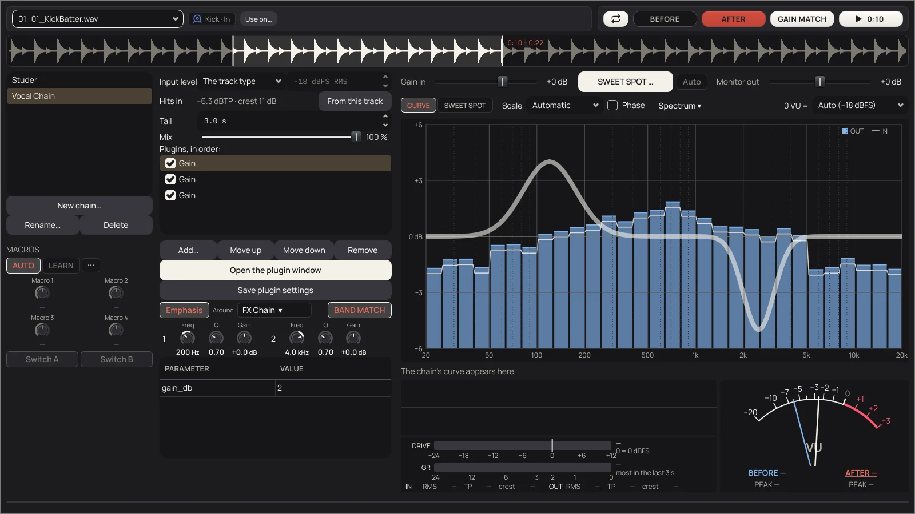Viewport: 915px width, 514px height.
Task: Remove the selected plugin
Action: [x=363, y=250]
